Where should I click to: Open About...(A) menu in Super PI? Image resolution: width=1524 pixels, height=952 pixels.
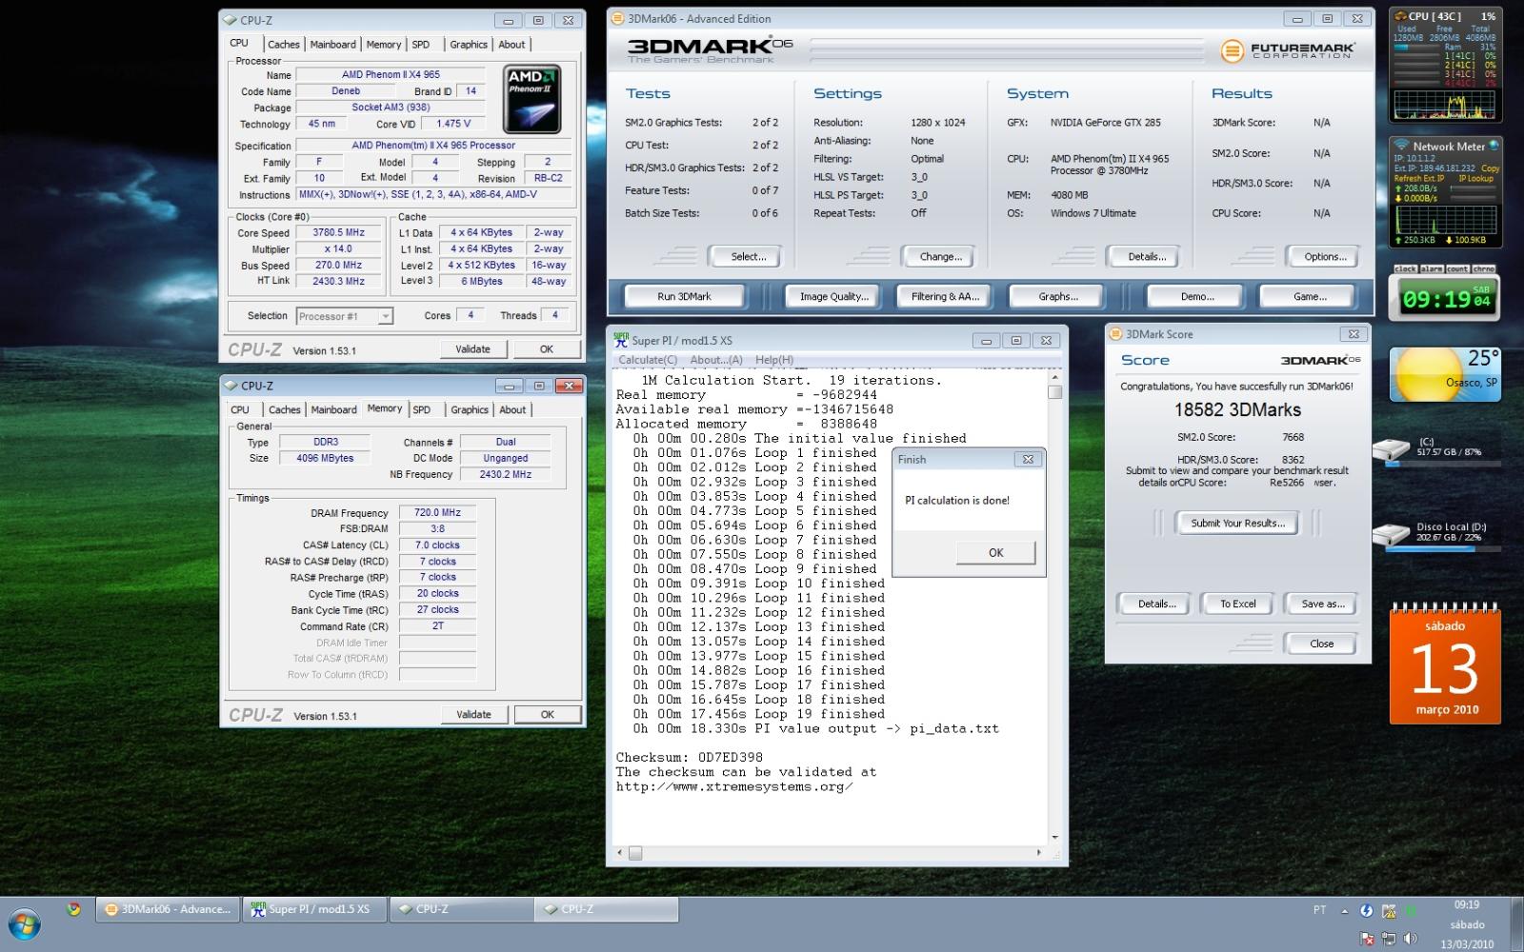point(715,360)
